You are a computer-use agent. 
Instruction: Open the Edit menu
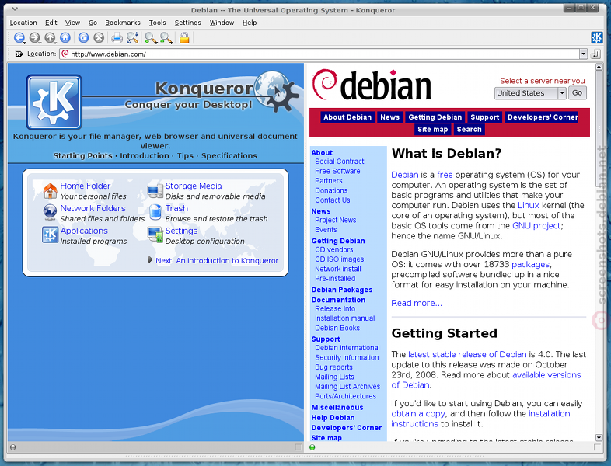coord(51,23)
